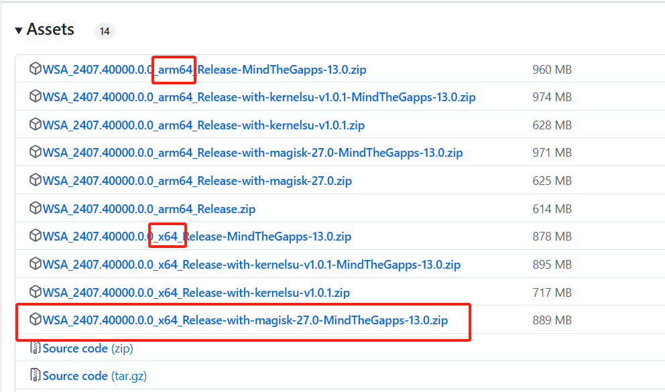This screenshot has height=392, width=665.
Task: Download x64 kernelsu-v1.0.1-MindTheGapps-13.0.zip
Action: 251,265
